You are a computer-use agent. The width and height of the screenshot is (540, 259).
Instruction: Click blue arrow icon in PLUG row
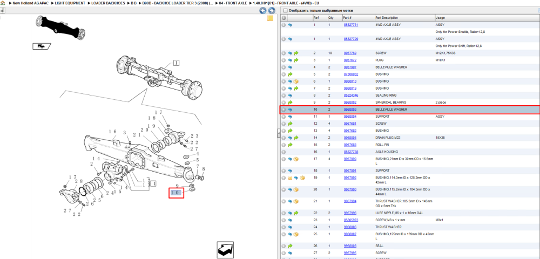[x=289, y=60]
